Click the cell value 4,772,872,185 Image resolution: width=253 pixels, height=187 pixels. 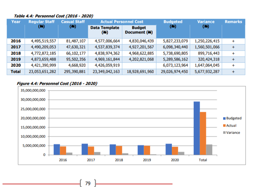44,53
